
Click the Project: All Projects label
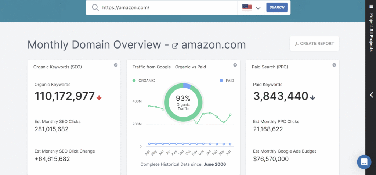click(x=371, y=32)
